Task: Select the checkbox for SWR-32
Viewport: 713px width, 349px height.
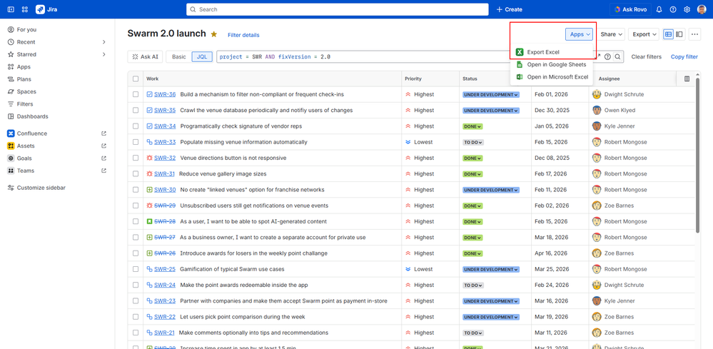Action: pyautogui.click(x=136, y=158)
